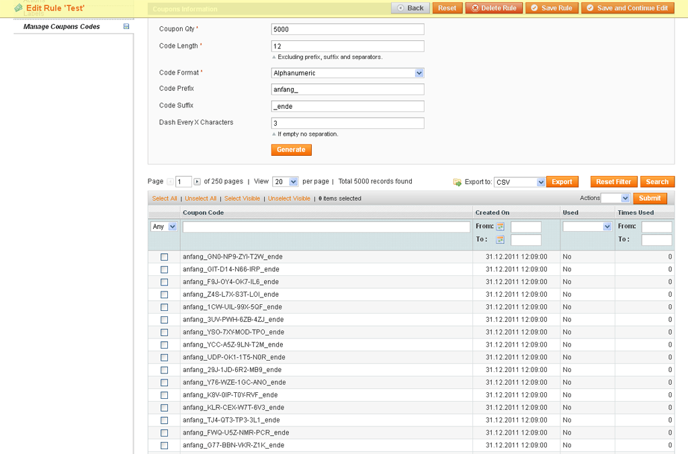Open the Created On To calendar icon
The width and height of the screenshot is (688, 454).
point(500,240)
